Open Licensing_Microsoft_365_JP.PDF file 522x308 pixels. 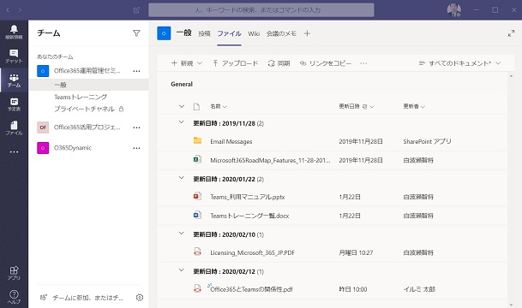click(252, 252)
